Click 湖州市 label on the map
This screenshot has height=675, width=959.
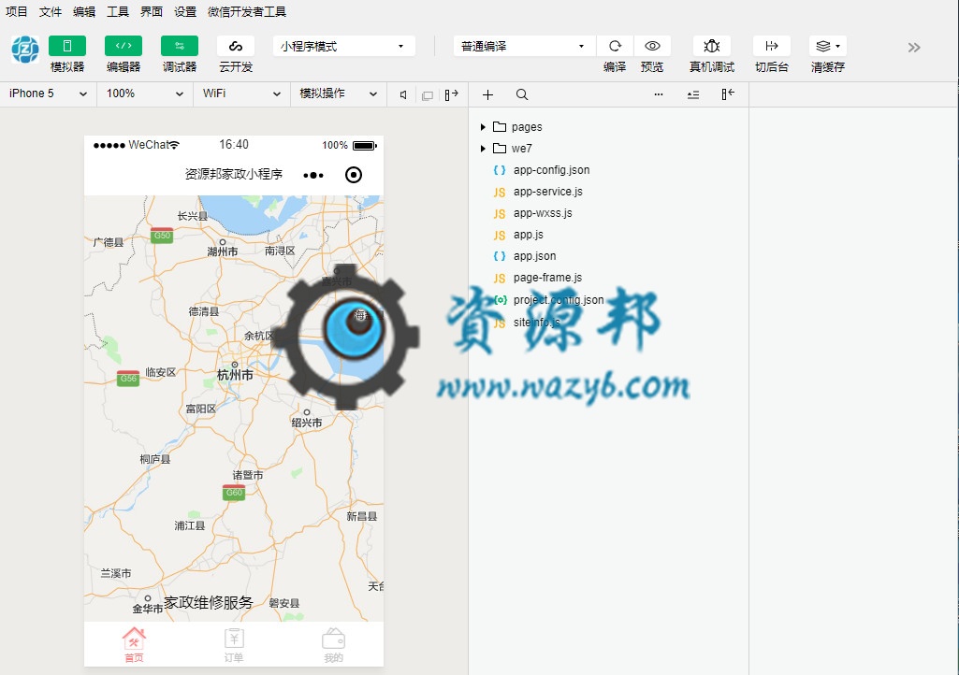coord(222,251)
